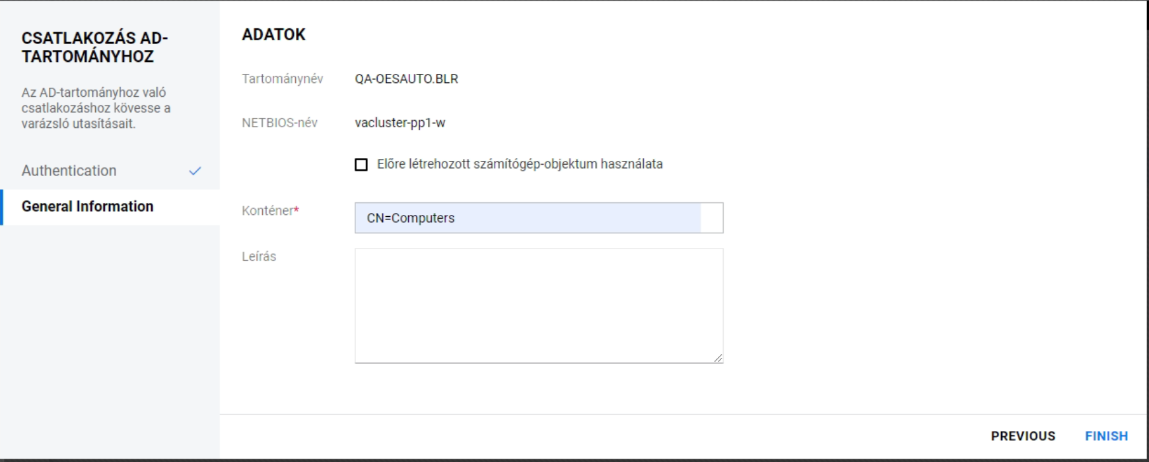Viewport: 1149px width, 462px height.
Task: Click the wizard instruction text under the title
Action: coord(96,108)
